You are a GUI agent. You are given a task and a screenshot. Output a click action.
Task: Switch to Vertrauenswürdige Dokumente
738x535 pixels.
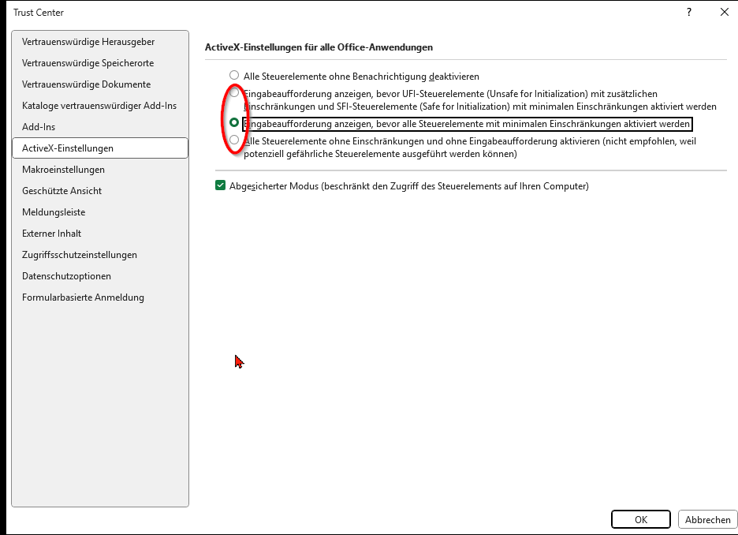tap(86, 84)
